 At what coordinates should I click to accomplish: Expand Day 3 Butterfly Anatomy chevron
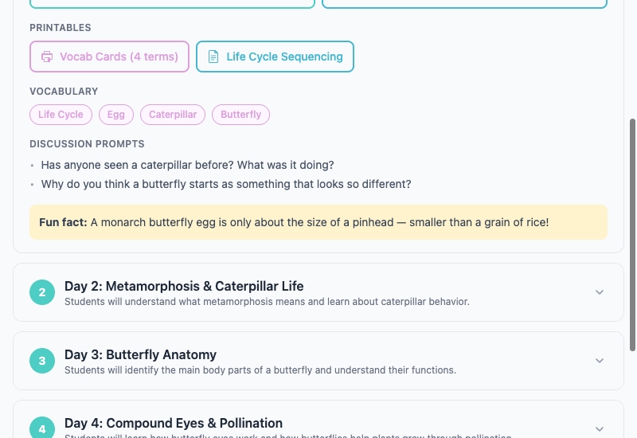pyautogui.click(x=600, y=361)
